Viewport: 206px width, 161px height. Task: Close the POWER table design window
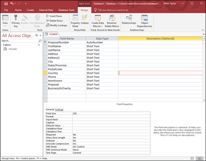pos(204,34)
